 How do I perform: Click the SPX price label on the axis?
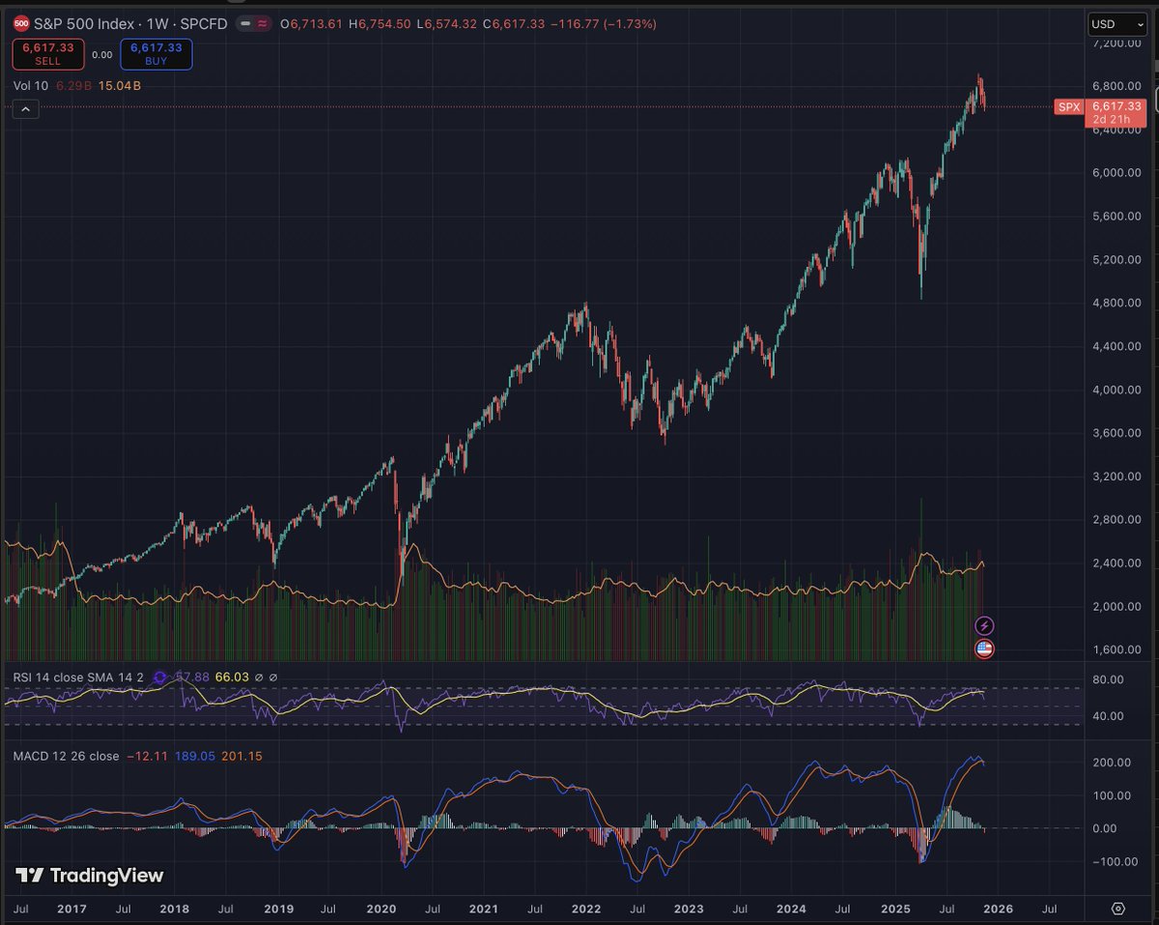pyautogui.click(x=1068, y=106)
